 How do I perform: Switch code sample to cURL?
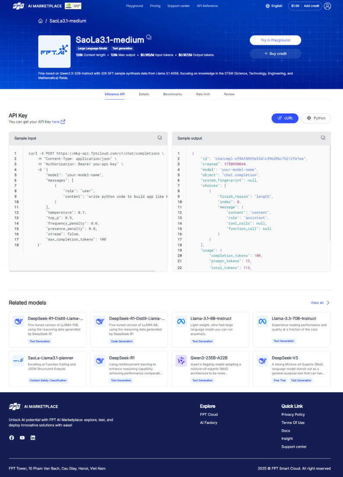point(285,118)
